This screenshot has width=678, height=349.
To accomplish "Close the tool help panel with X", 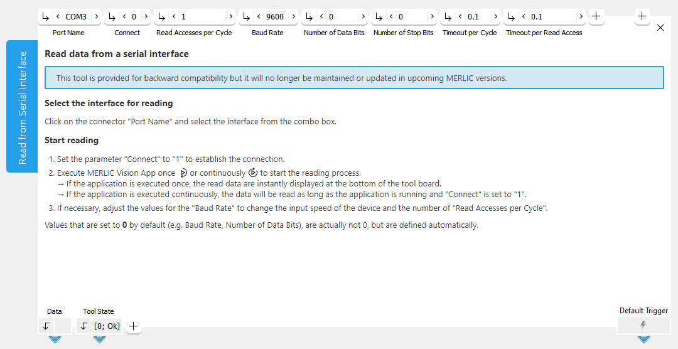I will pos(660,28).
